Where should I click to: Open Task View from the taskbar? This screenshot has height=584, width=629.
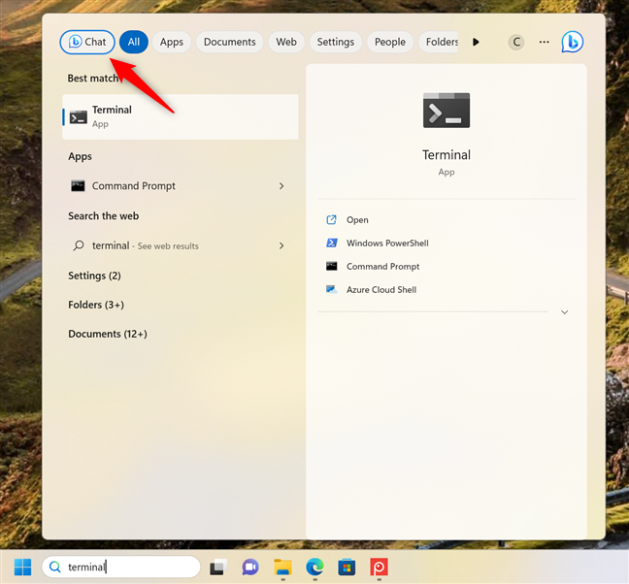point(218,568)
